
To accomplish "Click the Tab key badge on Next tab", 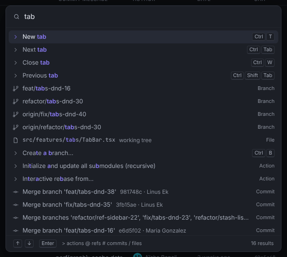I will point(268,49).
